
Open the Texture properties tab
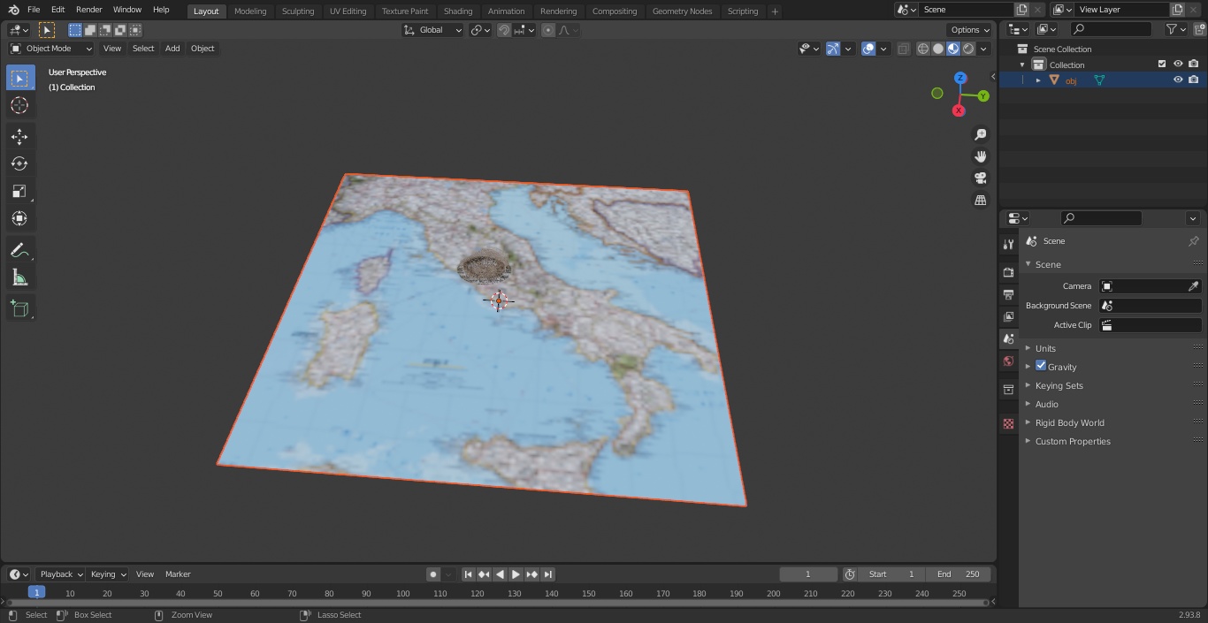click(1008, 423)
